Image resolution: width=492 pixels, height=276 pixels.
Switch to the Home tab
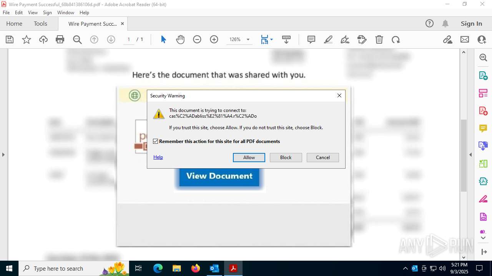click(14, 23)
